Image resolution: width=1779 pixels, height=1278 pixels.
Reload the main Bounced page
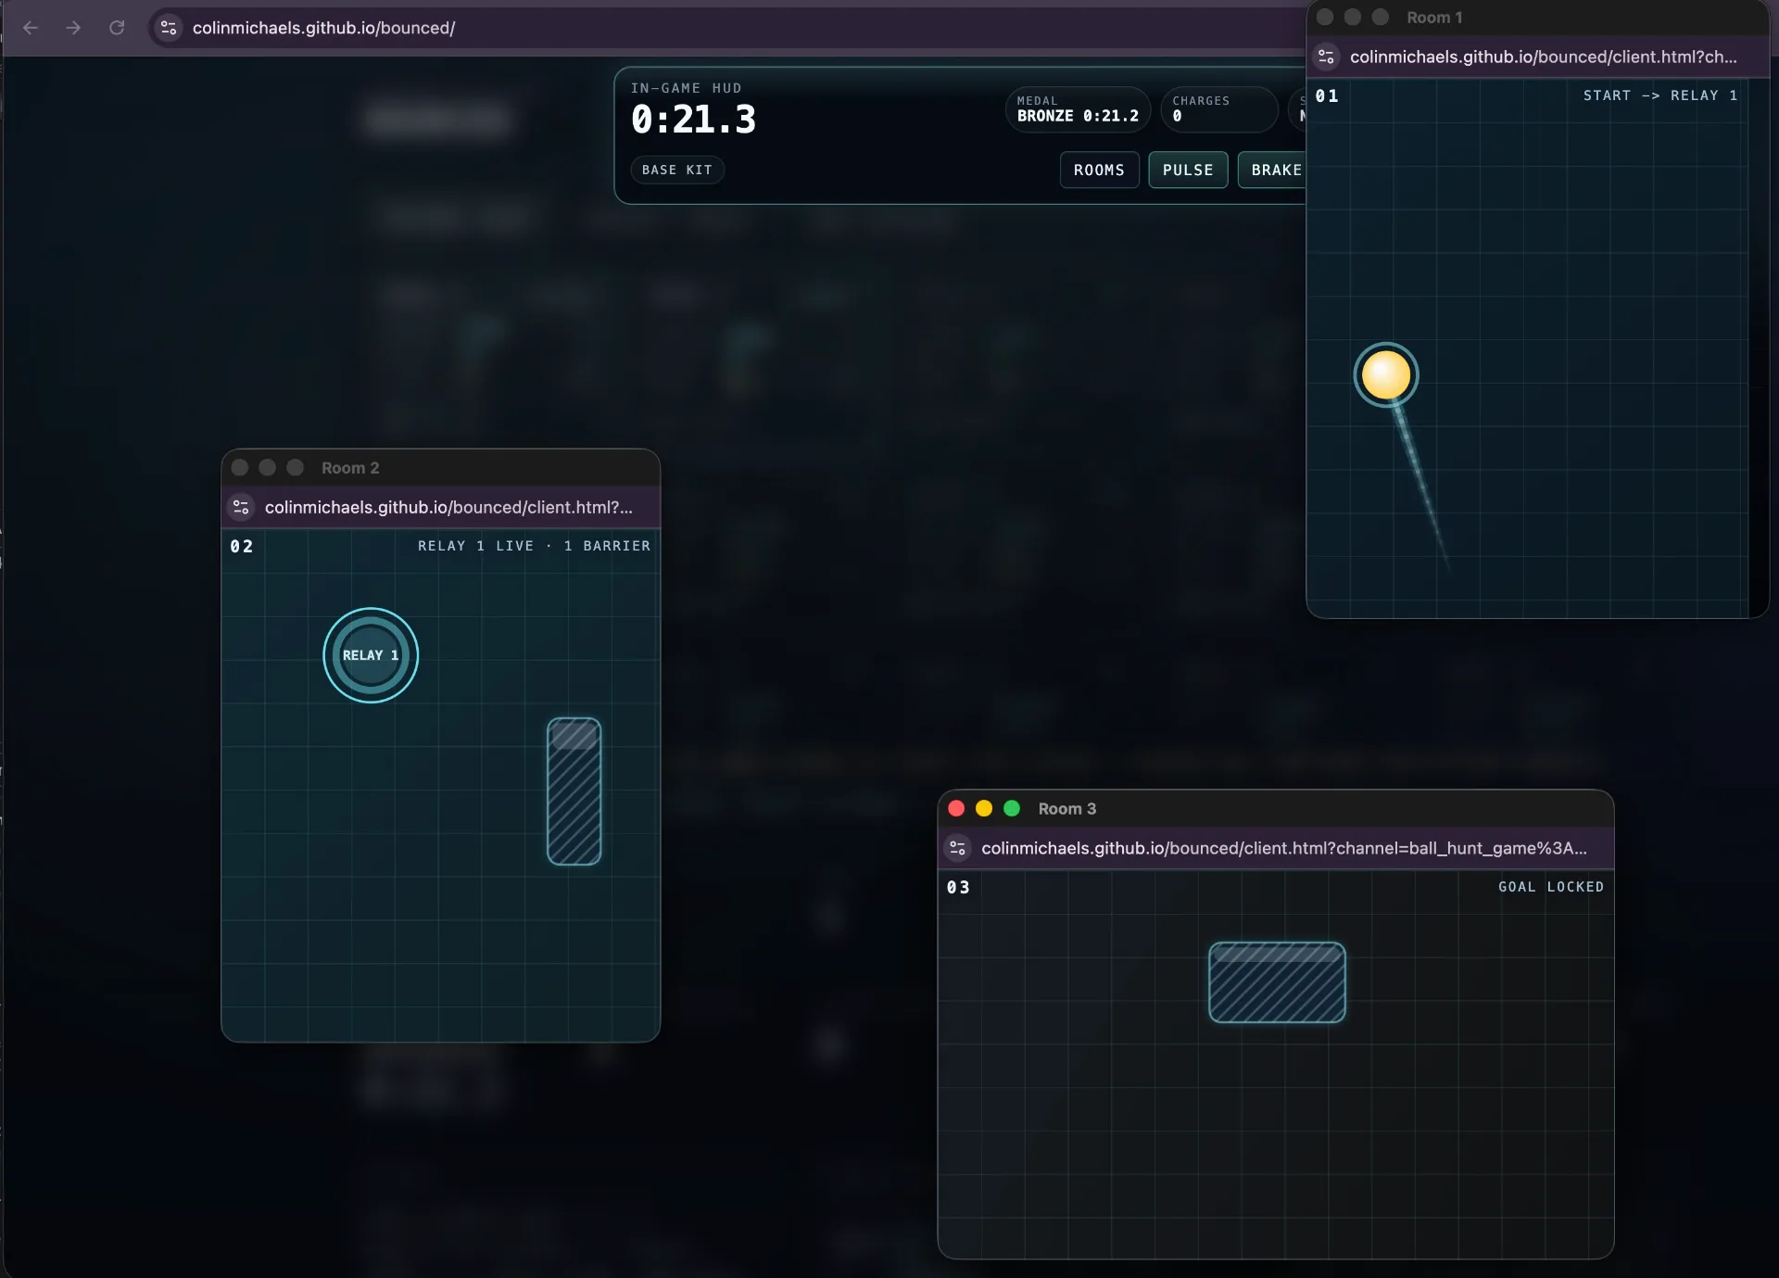click(117, 28)
